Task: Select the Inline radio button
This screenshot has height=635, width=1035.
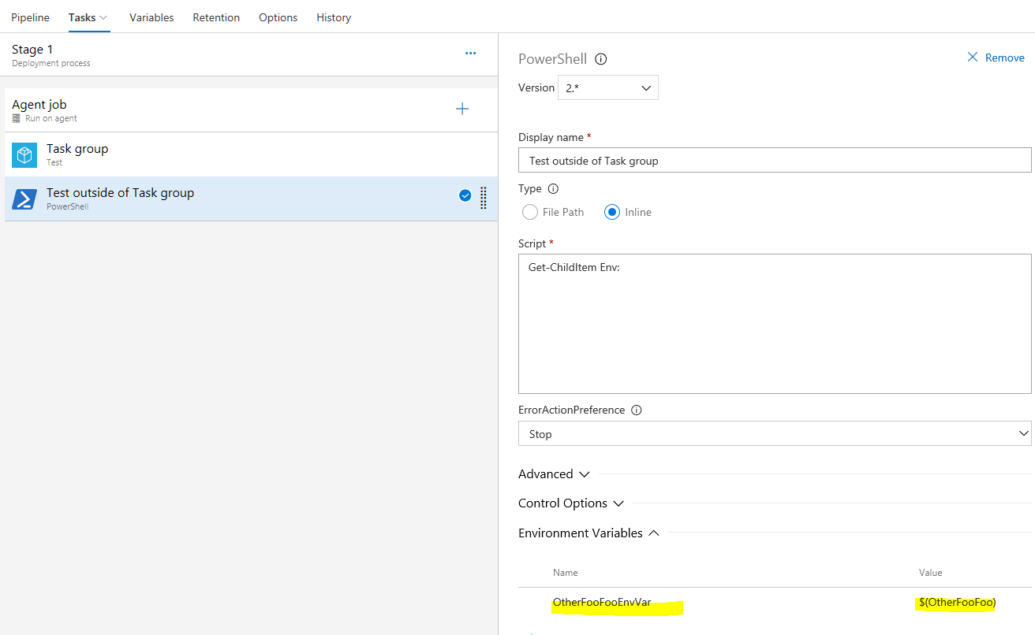Action: point(612,212)
